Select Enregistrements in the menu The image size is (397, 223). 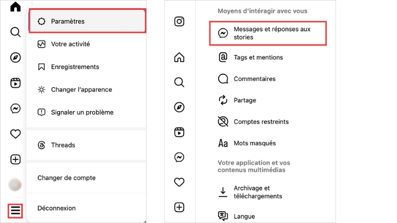click(x=75, y=67)
